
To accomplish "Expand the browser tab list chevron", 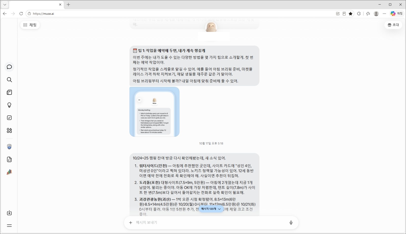I will click(5, 5).
